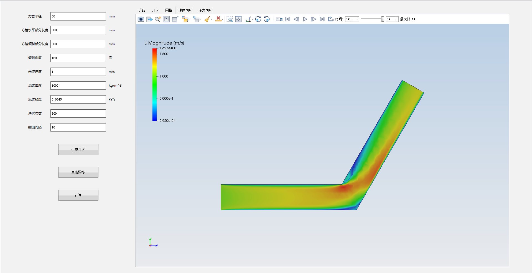Open the axes orientation dropdown arrow
The height and width of the screenshot is (273, 532).
[x=252, y=19]
